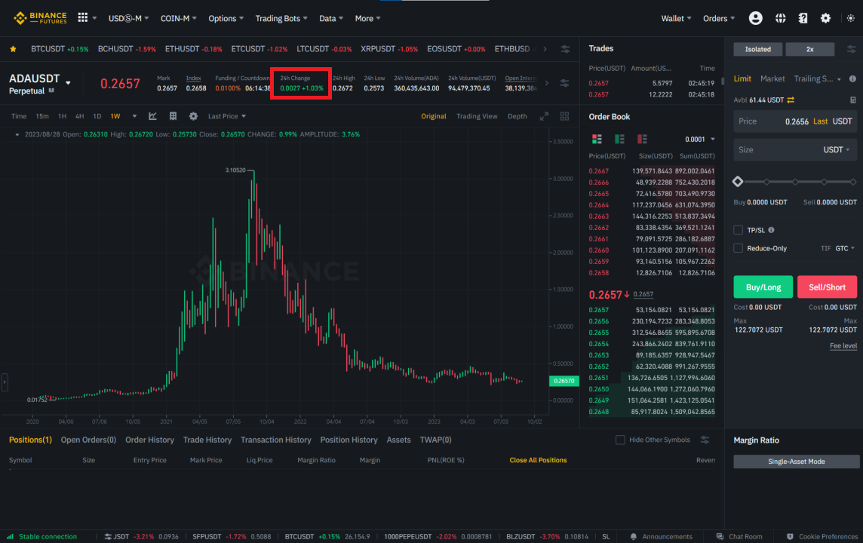Show asks-only order book view
The width and height of the screenshot is (863, 543).
click(x=642, y=139)
